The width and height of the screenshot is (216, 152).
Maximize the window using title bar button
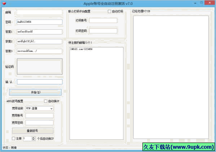tap(202, 3)
